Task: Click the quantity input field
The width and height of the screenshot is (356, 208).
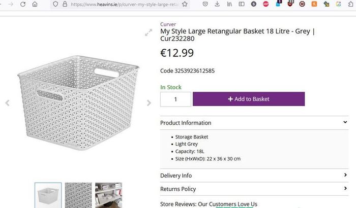Action: (175, 99)
